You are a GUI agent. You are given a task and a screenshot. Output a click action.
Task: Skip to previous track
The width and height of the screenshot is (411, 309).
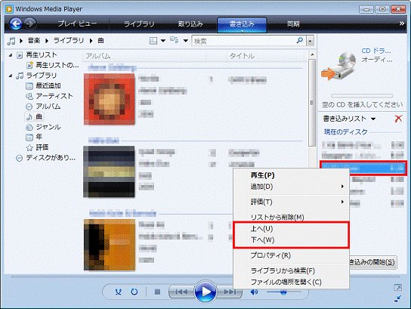click(x=181, y=292)
